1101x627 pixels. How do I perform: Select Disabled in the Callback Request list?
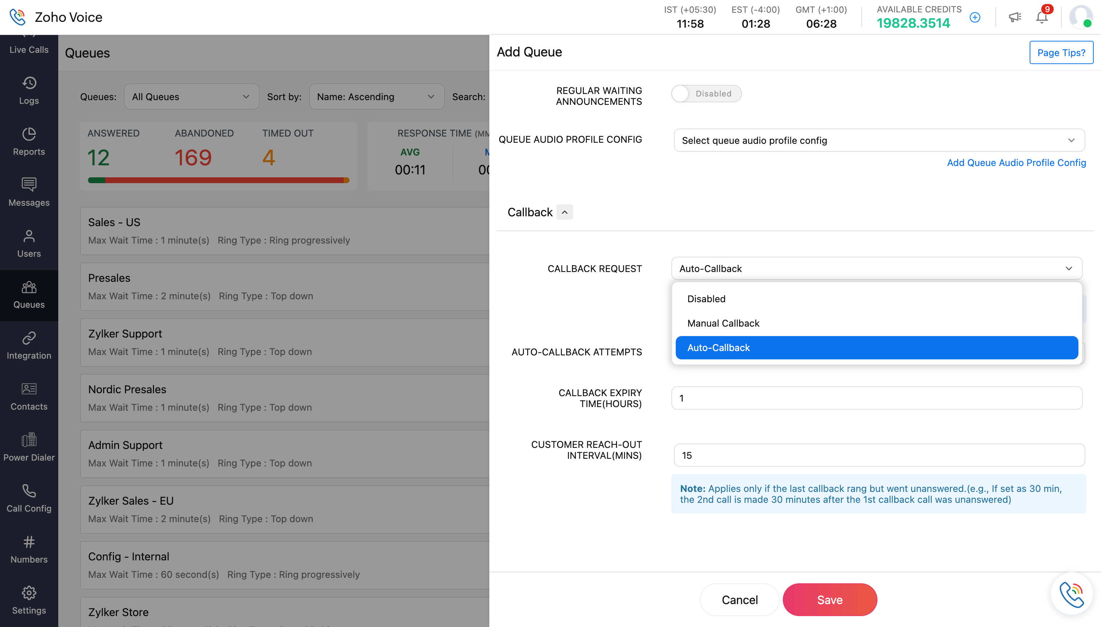pos(706,299)
